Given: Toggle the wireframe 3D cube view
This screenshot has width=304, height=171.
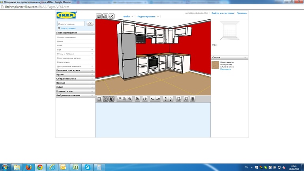Looking at the screenshot, I should (106, 99).
